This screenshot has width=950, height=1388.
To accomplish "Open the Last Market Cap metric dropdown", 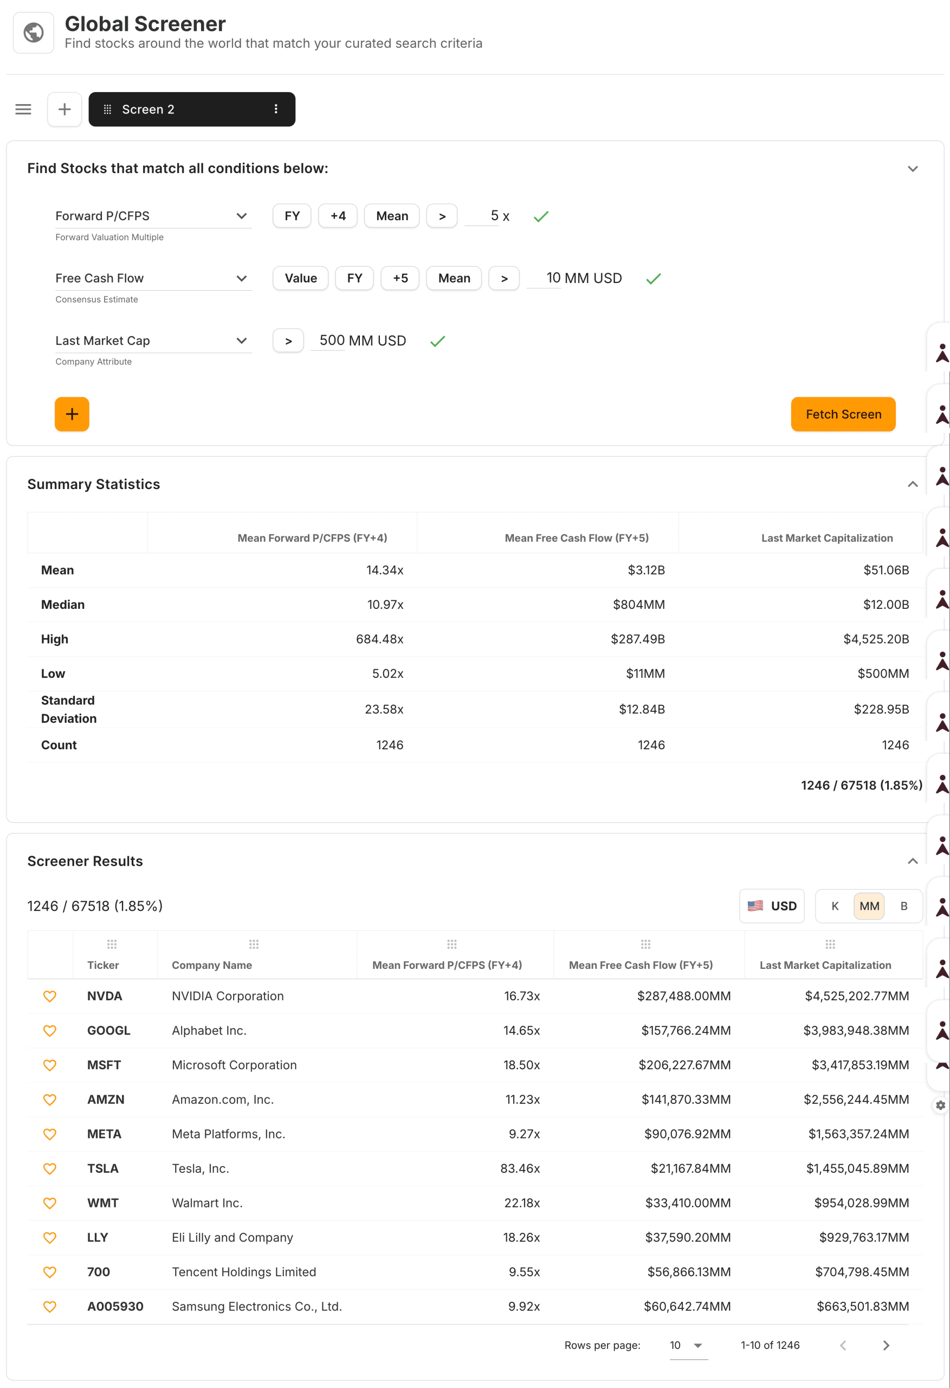I will click(153, 340).
